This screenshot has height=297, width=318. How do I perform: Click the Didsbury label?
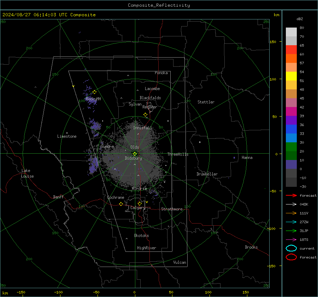pyautogui.click(x=134, y=158)
